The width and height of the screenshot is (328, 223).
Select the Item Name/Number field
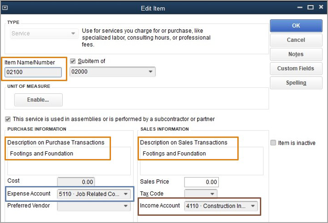click(x=33, y=72)
